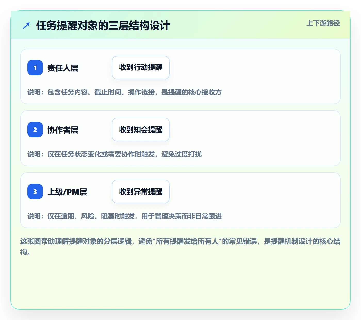Screen dimensions: 361x320
Task: Click the 收到行动提醒 button
Action: tap(141, 68)
